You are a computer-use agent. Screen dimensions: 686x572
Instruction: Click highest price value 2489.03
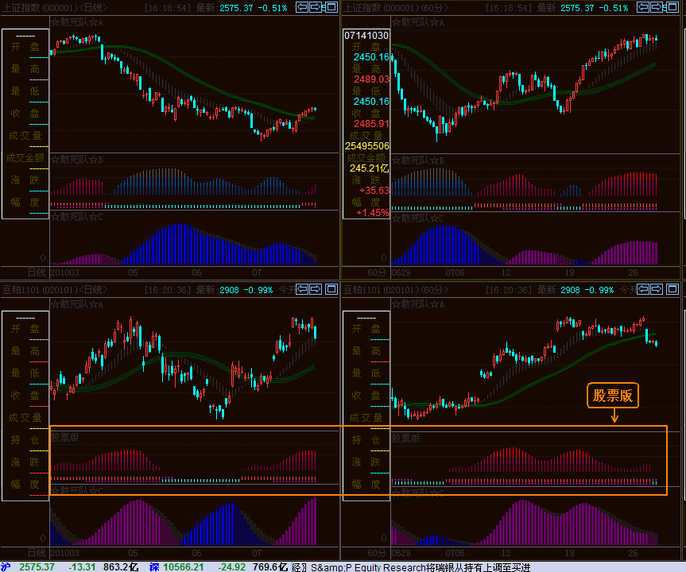pos(371,79)
